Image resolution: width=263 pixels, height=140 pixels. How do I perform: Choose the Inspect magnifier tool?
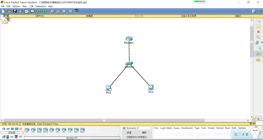(x=258, y=37)
